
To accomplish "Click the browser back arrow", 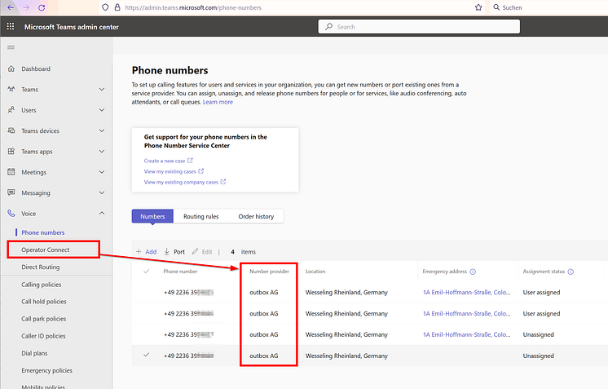I will [x=11, y=7].
